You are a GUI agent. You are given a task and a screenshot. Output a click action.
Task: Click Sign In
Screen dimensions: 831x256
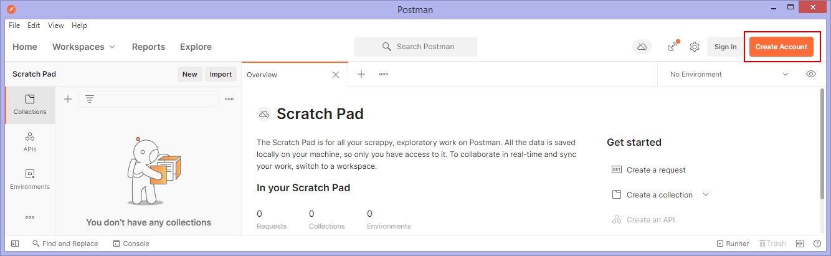[725, 47]
